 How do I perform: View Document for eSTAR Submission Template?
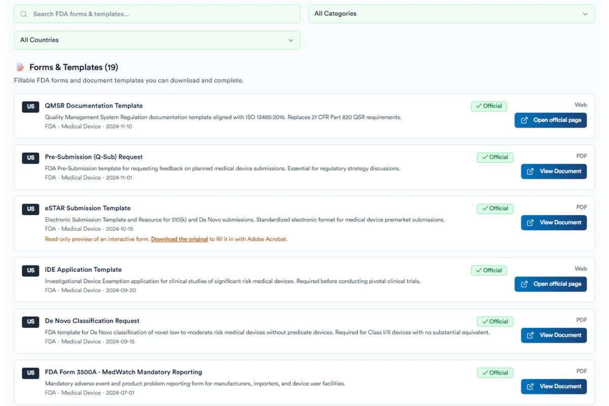click(554, 223)
